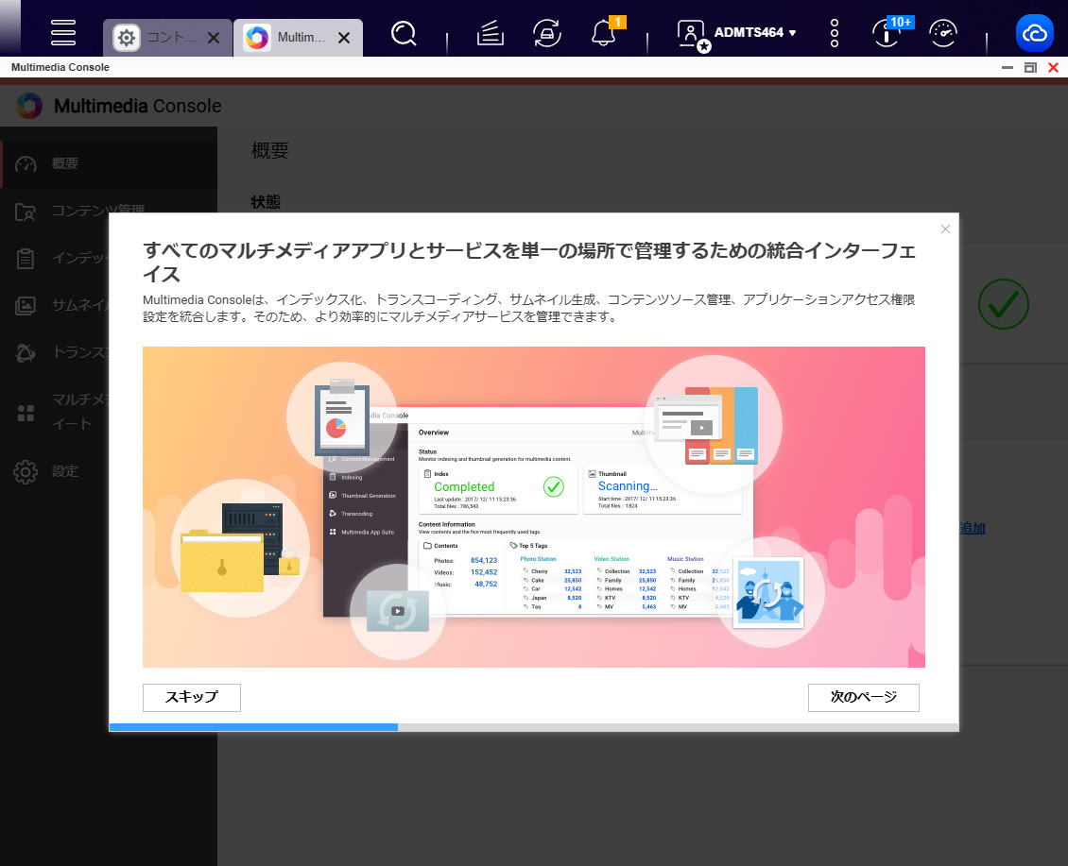
Task: Click the 概要 page heading
Action: (269, 150)
